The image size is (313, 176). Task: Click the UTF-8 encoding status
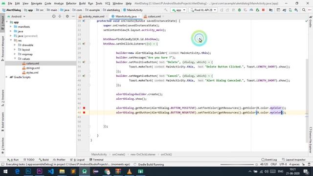click(283, 164)
